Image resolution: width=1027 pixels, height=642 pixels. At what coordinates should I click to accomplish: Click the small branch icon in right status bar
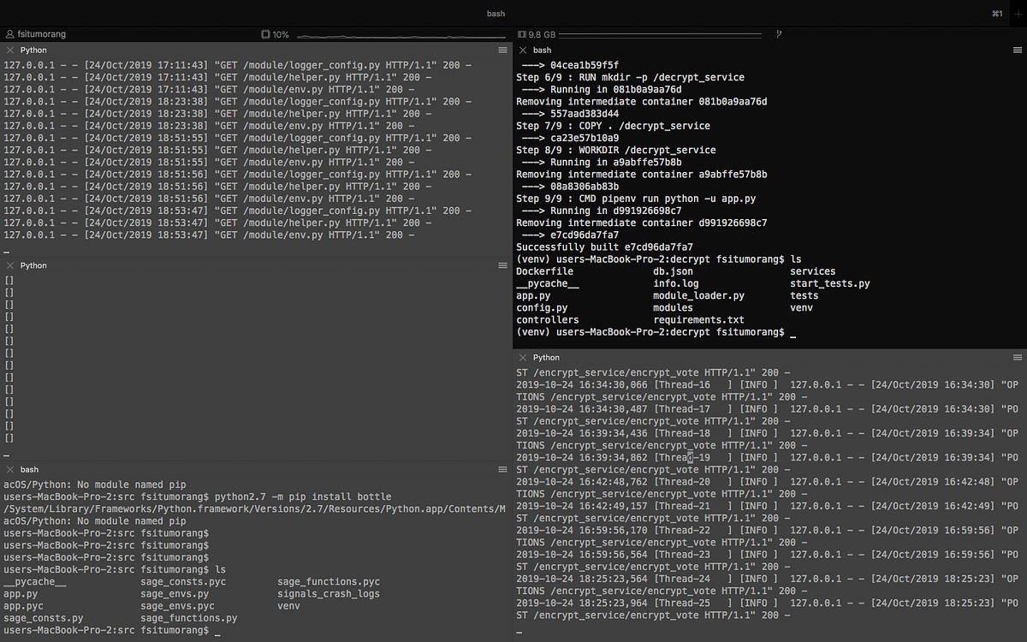click(x=777, y=34)
